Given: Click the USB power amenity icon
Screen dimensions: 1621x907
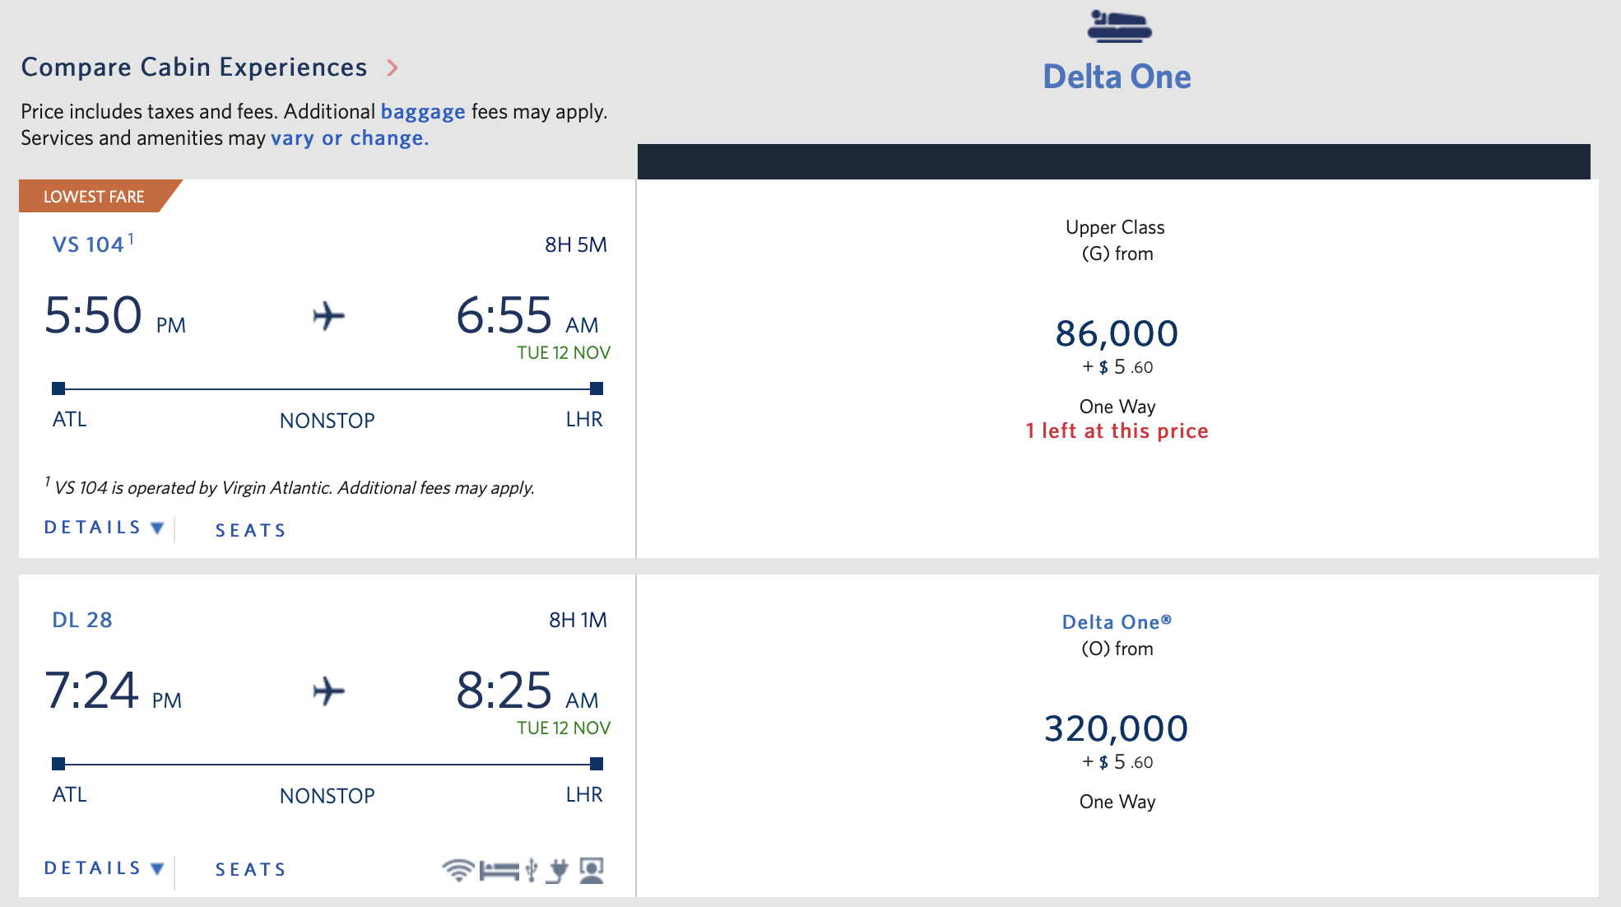Looking at the screenshot, I should pos(532,870).
